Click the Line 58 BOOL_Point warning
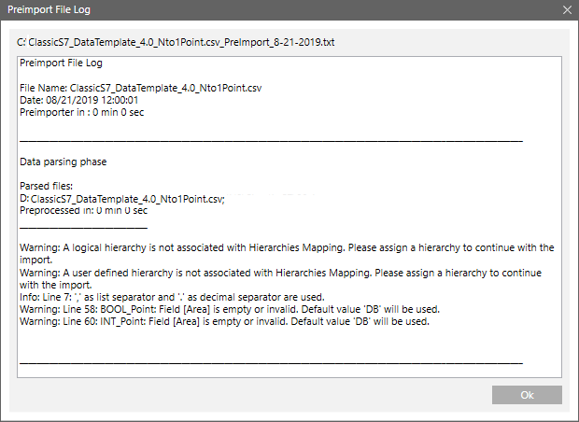Screen dimensions: 579x422 230,309
